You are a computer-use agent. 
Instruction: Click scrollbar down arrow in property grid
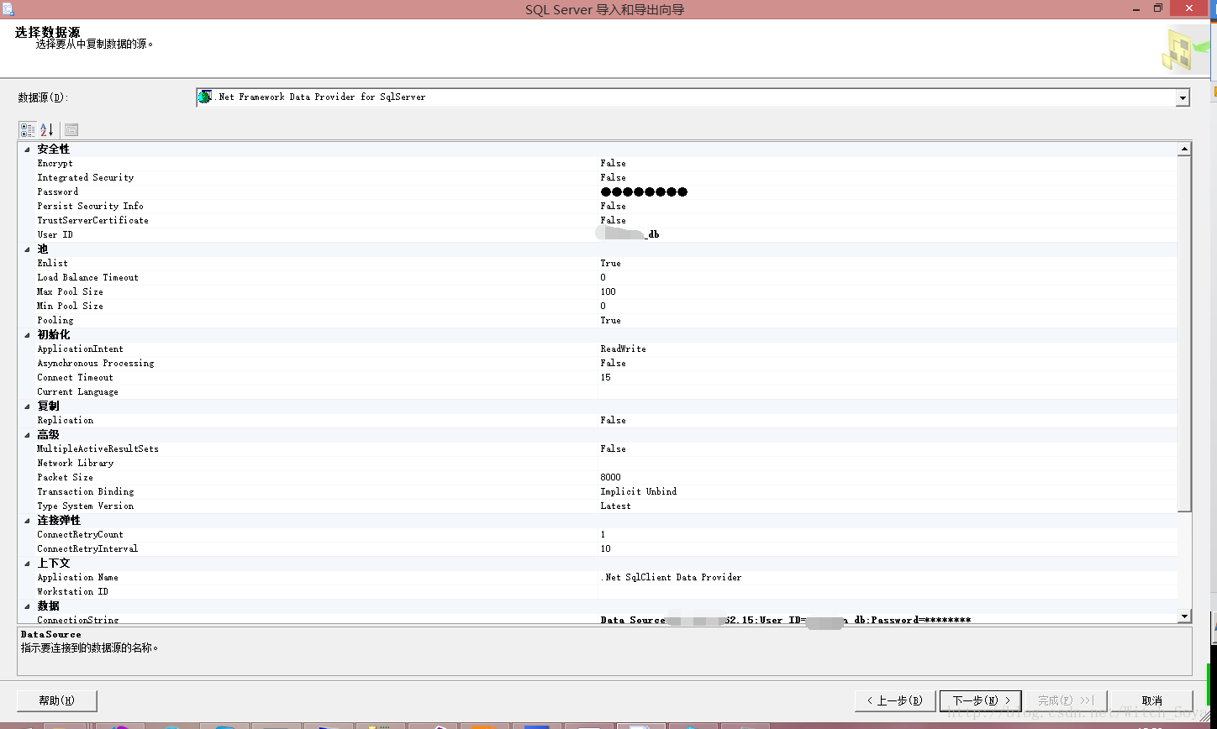[x=1184, y=616]
